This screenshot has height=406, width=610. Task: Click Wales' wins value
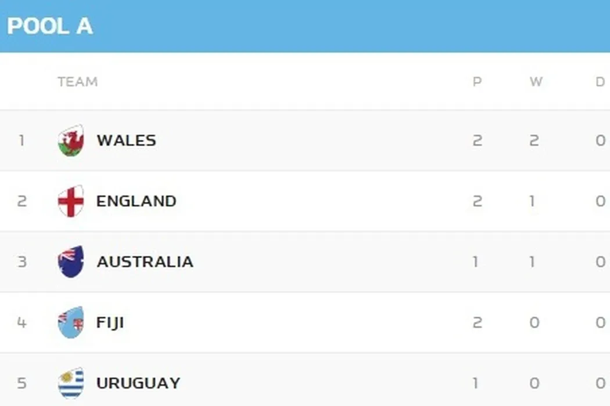coord(534,140)
